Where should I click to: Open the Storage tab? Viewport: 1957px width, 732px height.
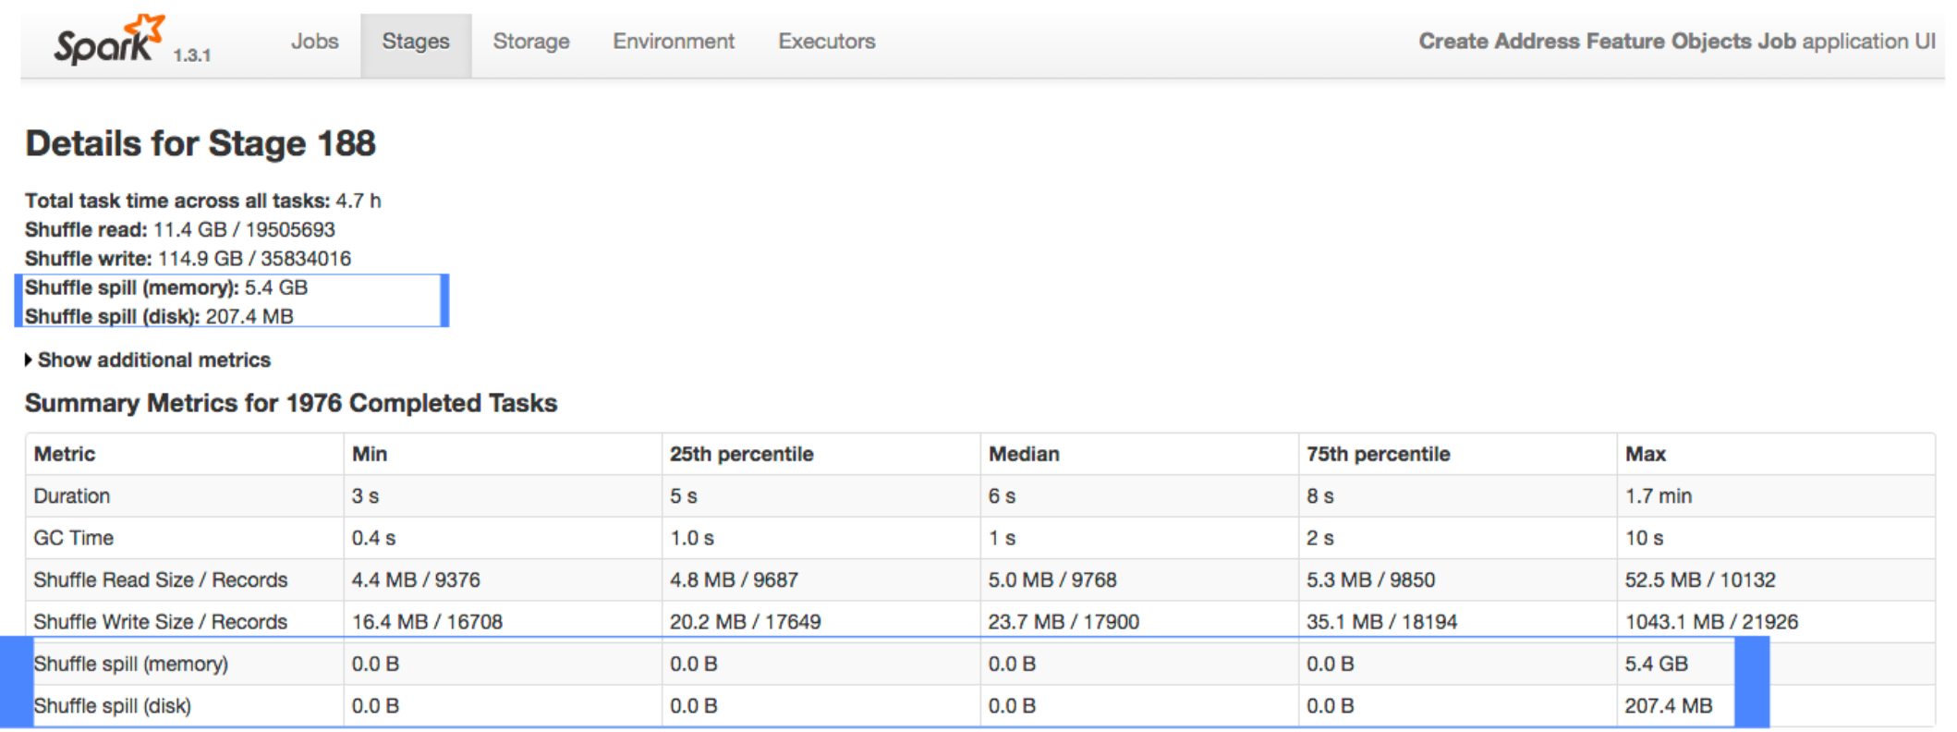pyautogui.click(x=531, y=42)
